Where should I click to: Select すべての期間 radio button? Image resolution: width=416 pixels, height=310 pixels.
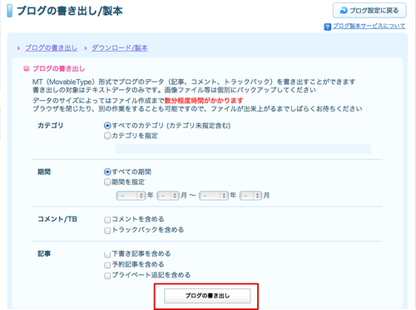(107, 172)
